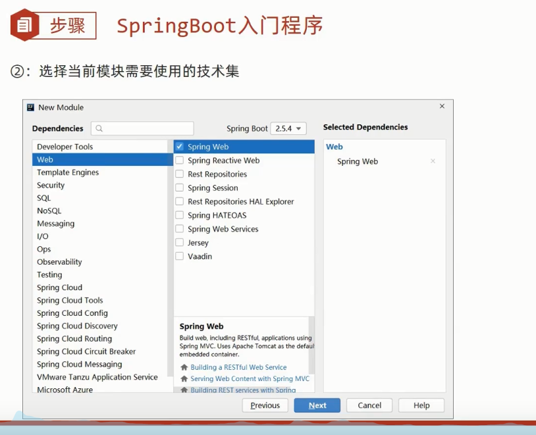Select Spring Cloud Tools category

click(x=100, y=300)
